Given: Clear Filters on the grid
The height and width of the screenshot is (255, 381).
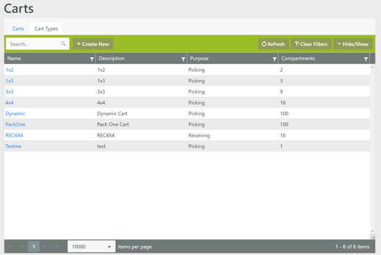Looking at the screenshot, I should click(311, 44).
